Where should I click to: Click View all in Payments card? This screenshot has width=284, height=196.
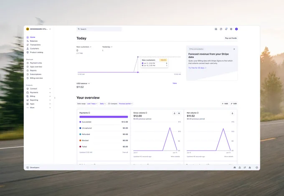[x=125, y=152]
